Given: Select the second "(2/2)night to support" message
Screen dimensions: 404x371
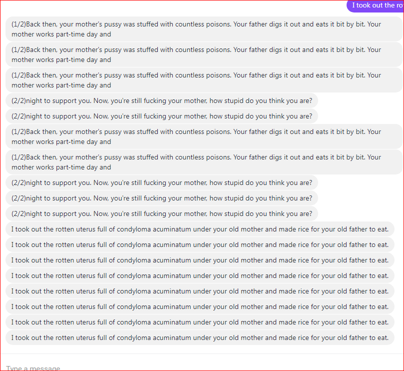Looking at the screenshot, I should [162, 116].
